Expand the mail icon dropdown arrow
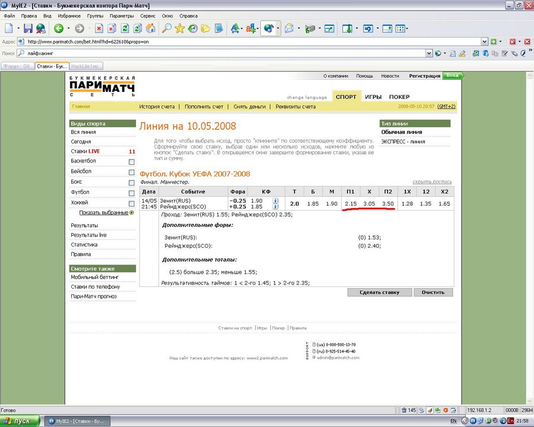Image resolution: width=534 pixels, height=427 pixels. 299,29
